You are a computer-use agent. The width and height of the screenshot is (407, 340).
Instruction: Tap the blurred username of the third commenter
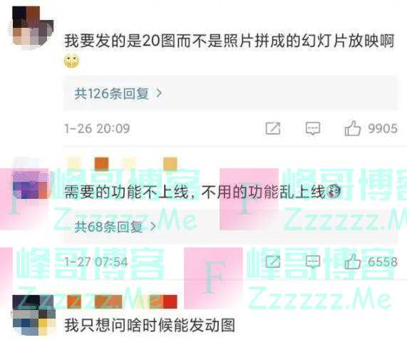(x=122, y=302)
